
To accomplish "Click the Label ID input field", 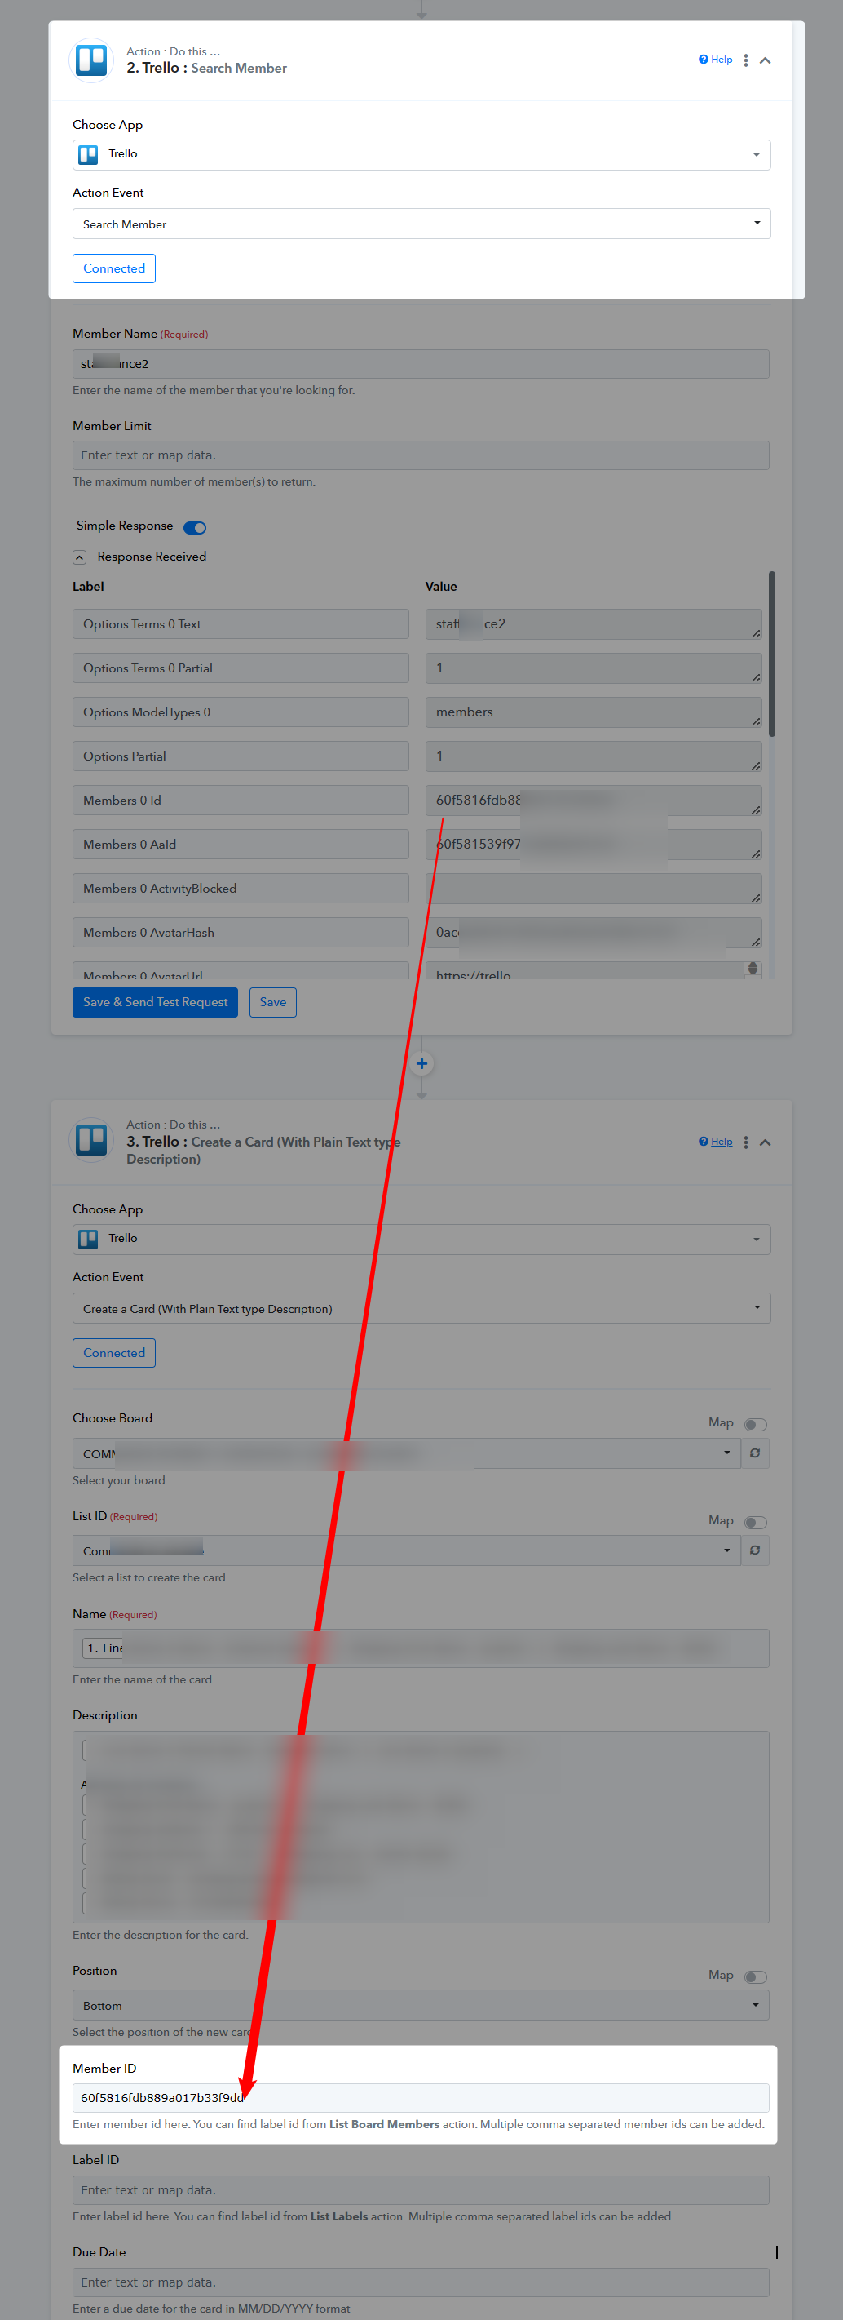I will (421, 2189).
